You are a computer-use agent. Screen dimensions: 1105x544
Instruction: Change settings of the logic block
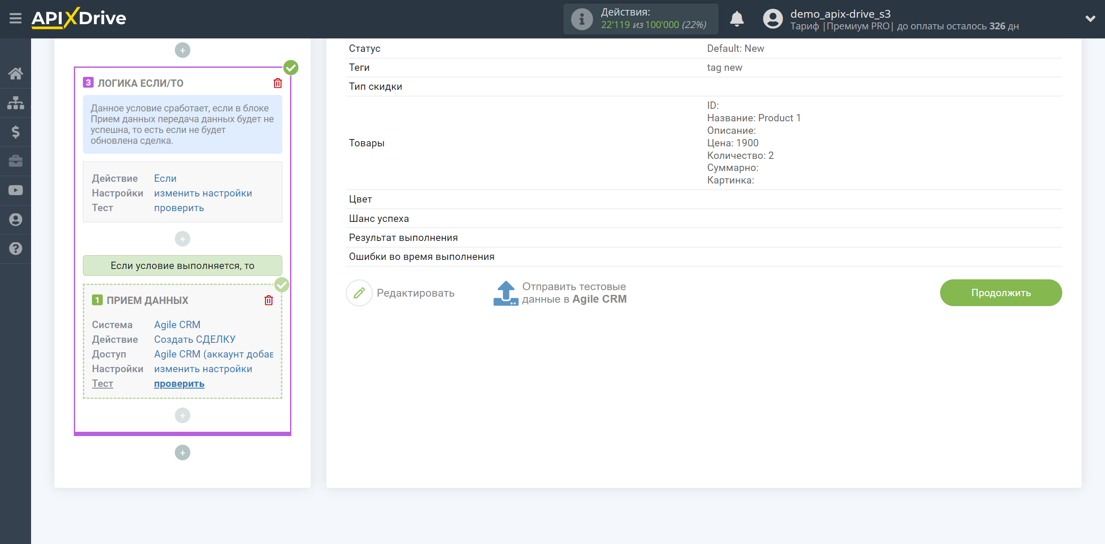click(x=203, y=193)
